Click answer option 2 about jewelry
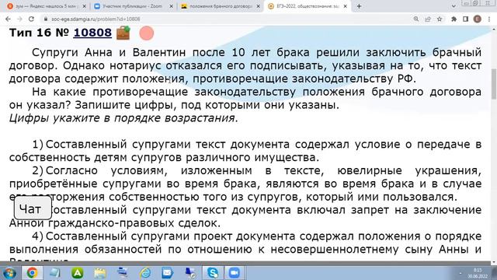 coord(245,184)
